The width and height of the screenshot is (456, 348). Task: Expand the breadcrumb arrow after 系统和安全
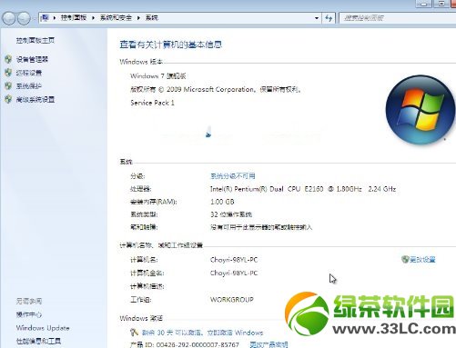point(138,18)
